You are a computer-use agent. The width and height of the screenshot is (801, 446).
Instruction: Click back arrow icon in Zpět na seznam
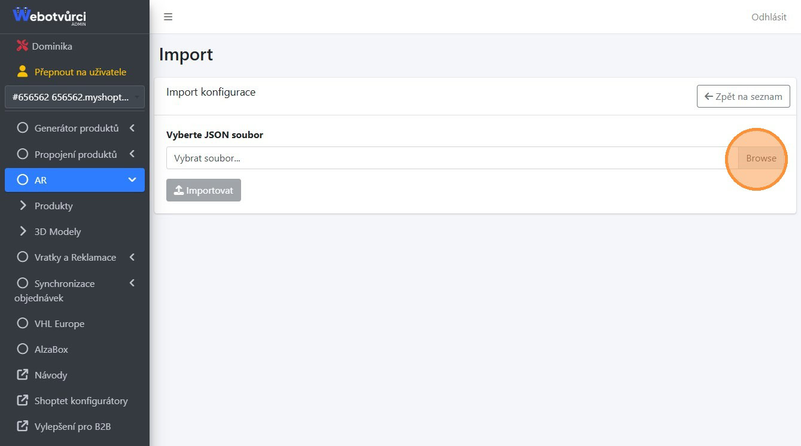tap(709, 96)
